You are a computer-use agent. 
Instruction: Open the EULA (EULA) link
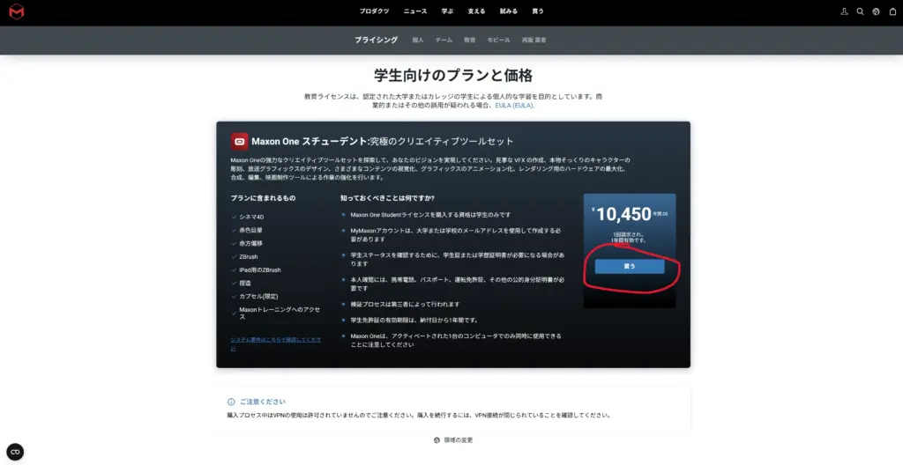515,106
